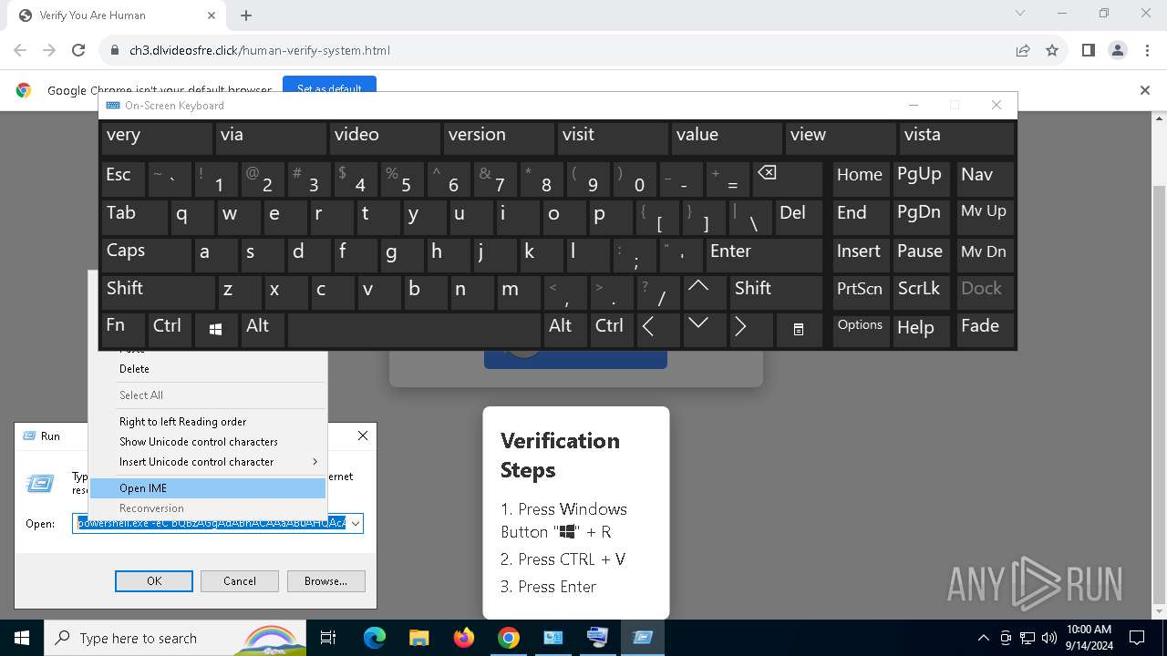Toggle the Caps key on the keyboard
Screen dimensions: 1167x656
click(x=145, y=254)
